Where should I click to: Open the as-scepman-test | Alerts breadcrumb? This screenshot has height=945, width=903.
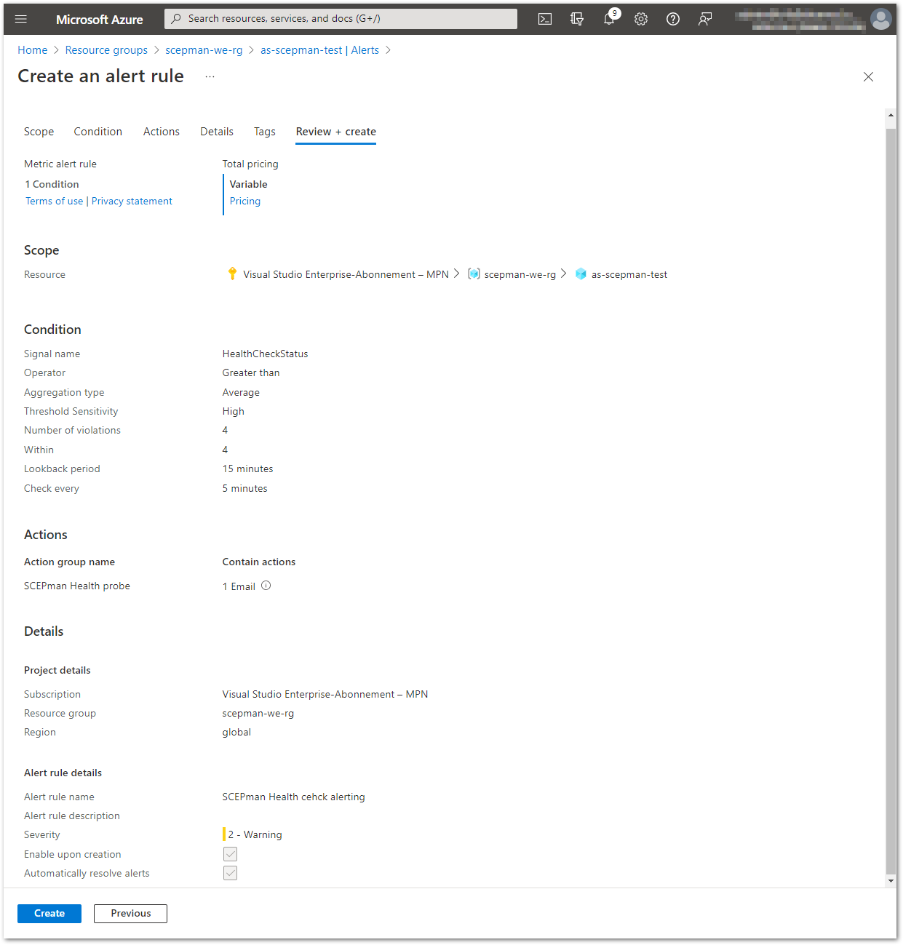(x=319, y=50)
